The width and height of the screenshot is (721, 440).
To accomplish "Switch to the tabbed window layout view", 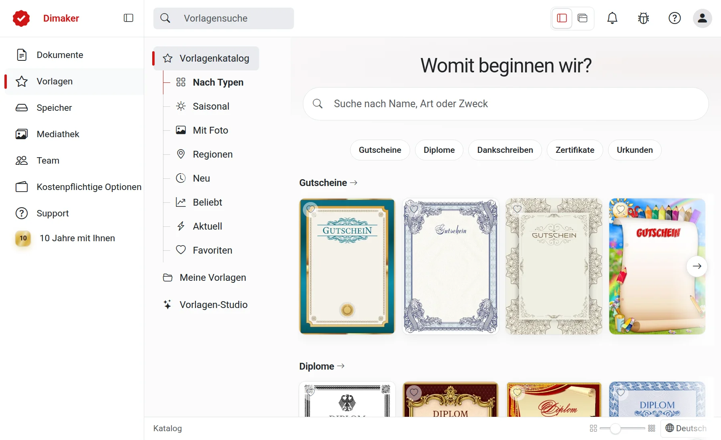I will point(582,18).
